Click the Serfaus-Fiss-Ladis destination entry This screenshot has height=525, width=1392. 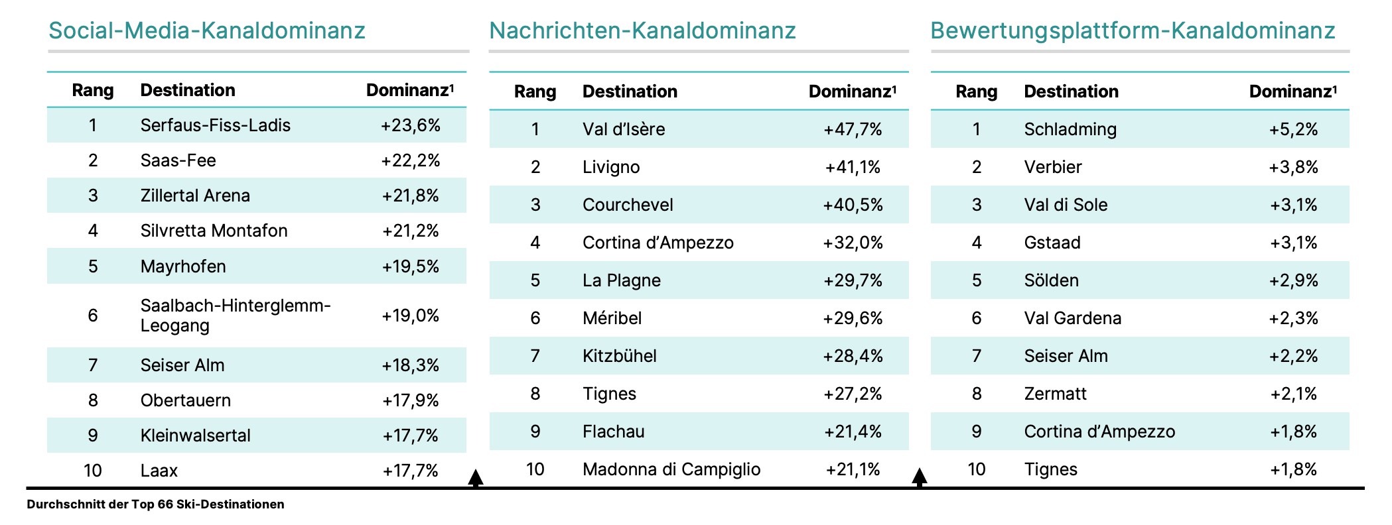coord(215,125)
